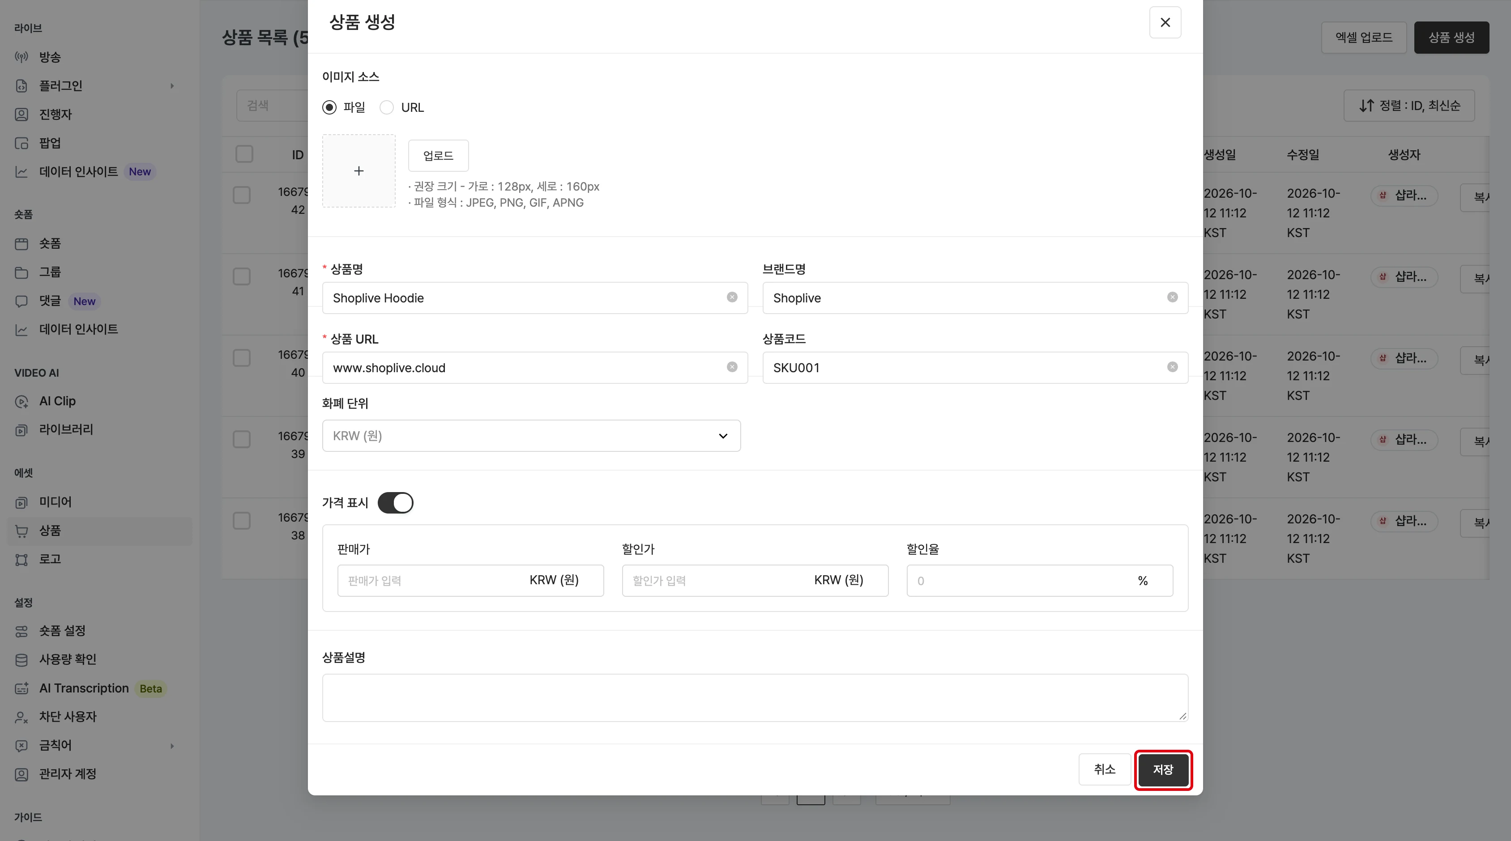Click the 관리자 계정 account icon
The image size is (1511, 841).
pos(21,774)
